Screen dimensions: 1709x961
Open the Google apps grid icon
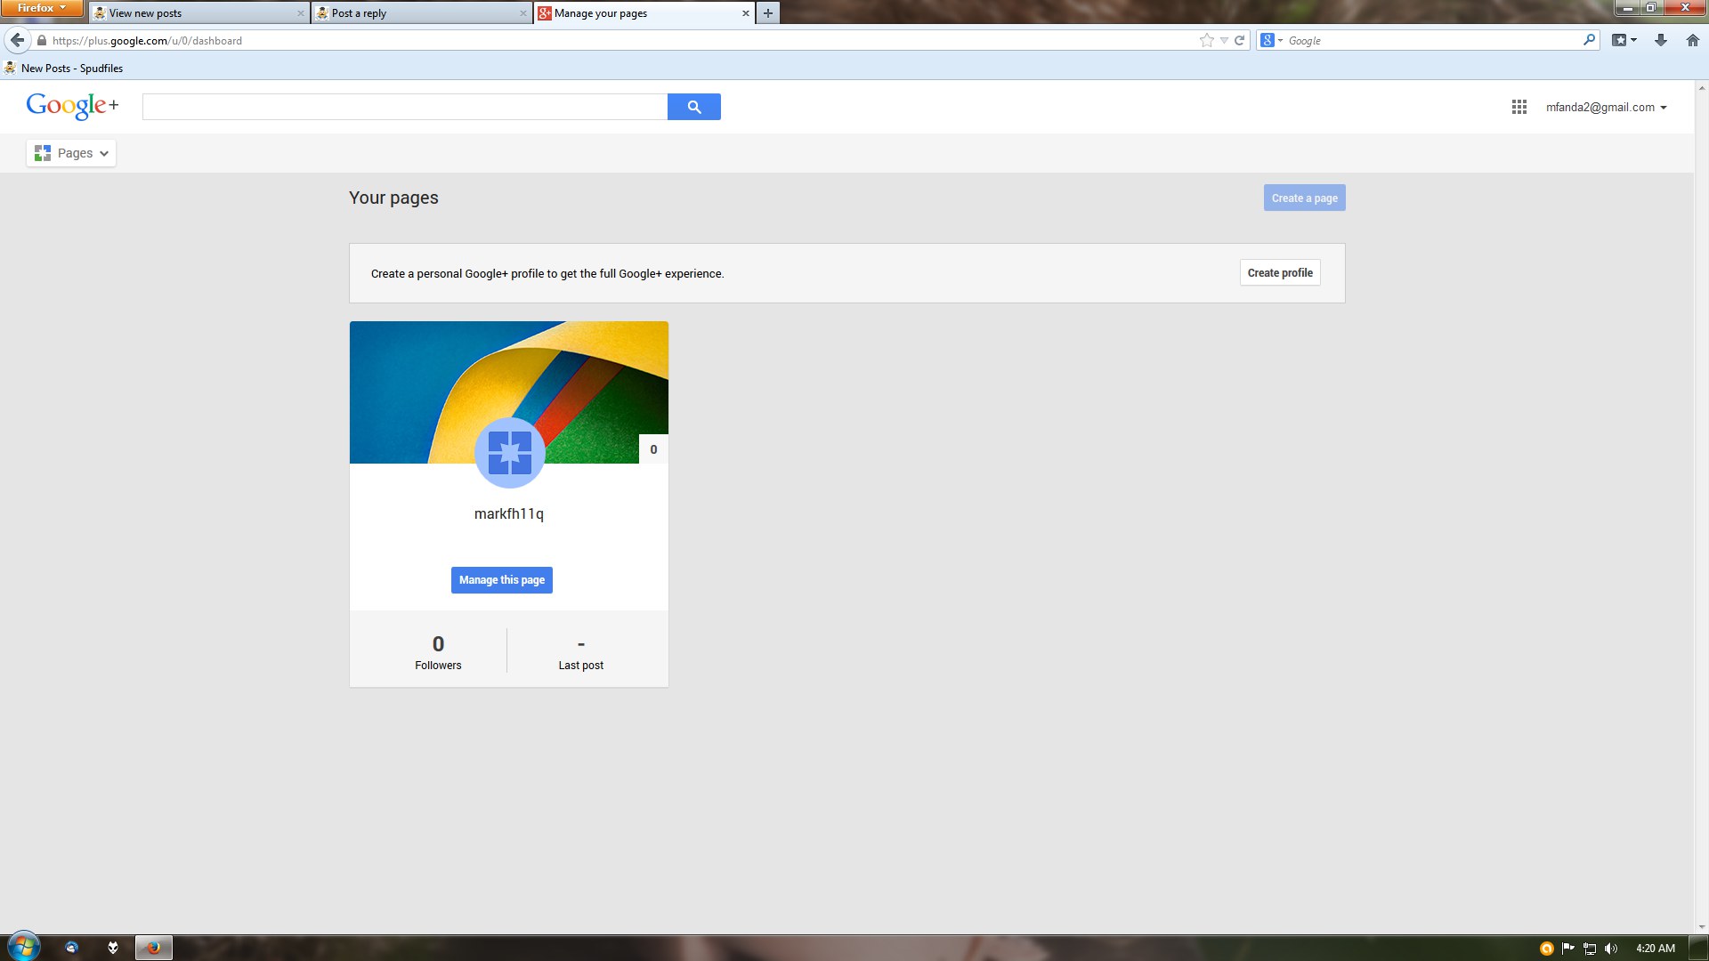[x=1519, y=107]
